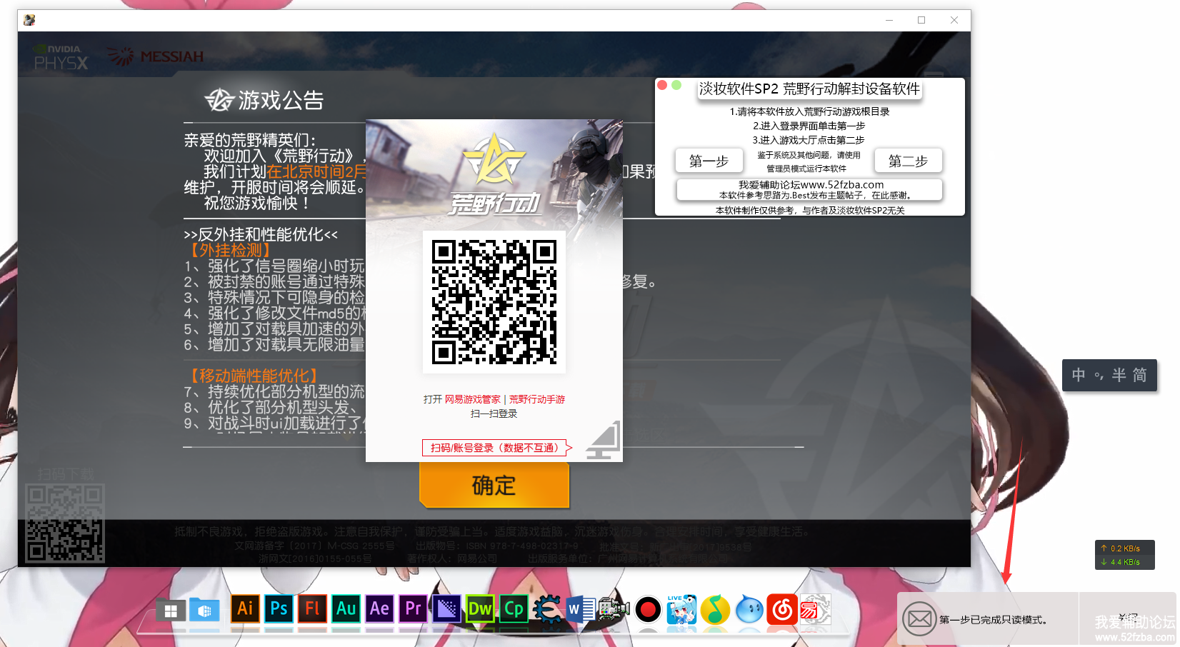Launch Adobe Dreamweaver from the dock

click(480, 608)
